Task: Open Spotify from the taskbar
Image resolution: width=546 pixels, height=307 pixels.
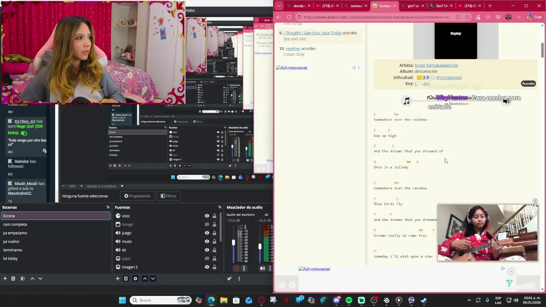Action: 349,300
